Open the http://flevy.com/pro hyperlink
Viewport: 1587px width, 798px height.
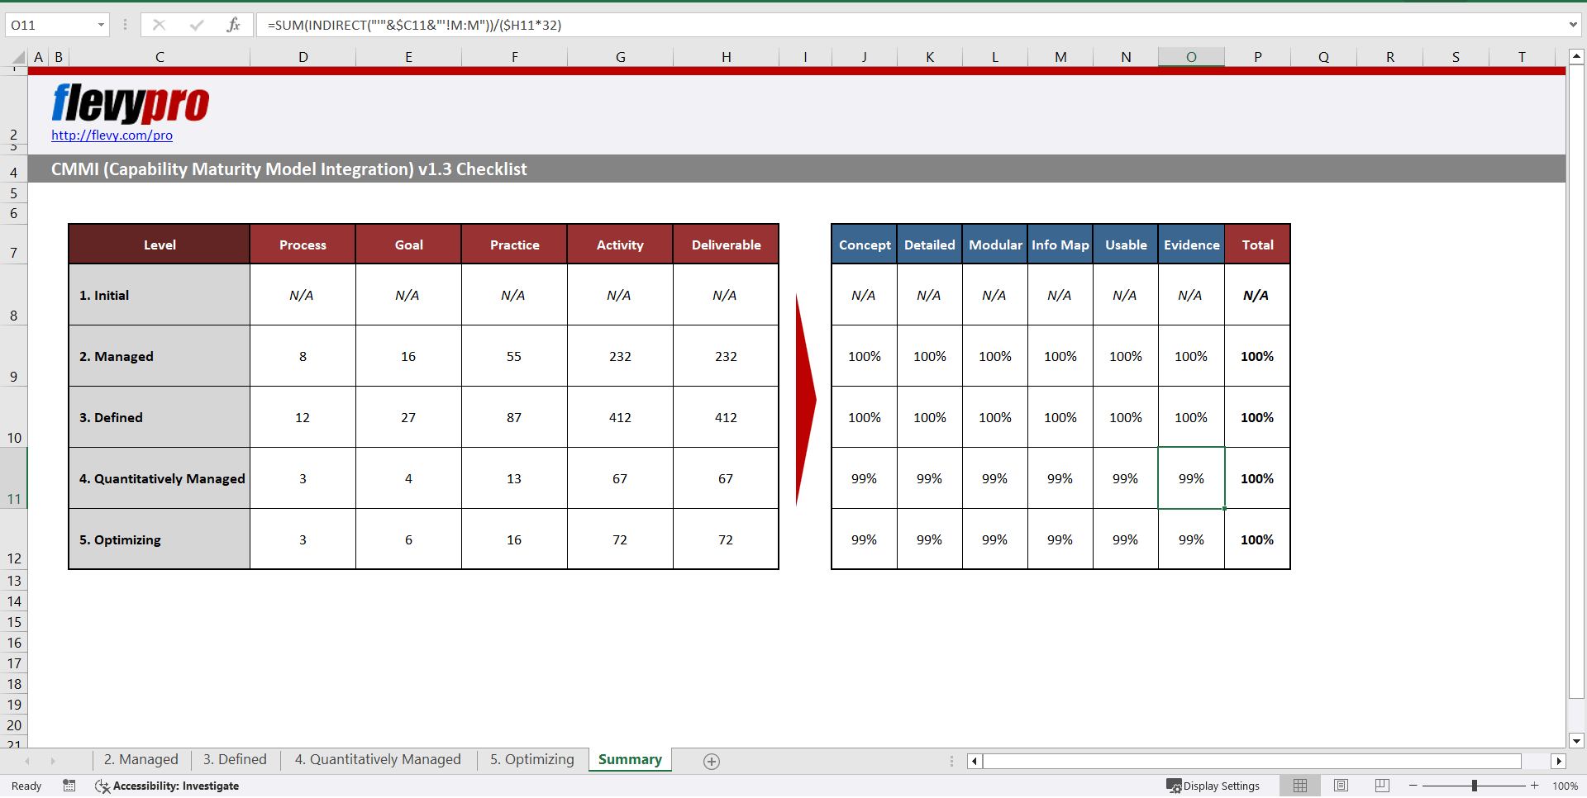coord(112,135)
